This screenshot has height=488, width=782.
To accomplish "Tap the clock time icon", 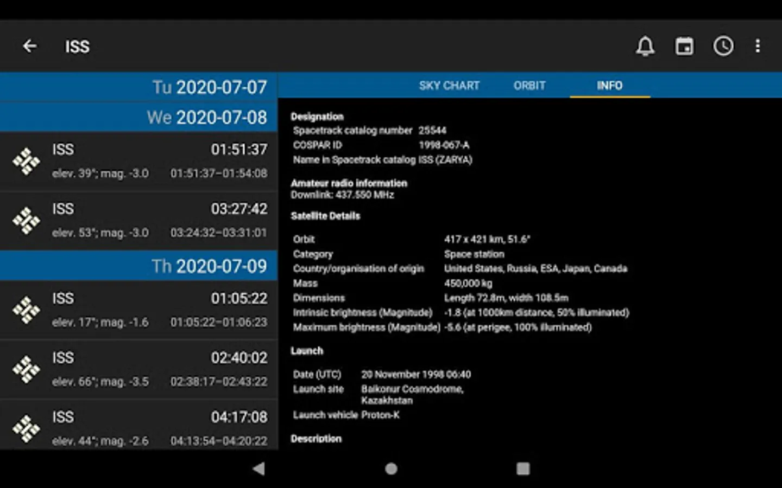I will pos(723,46).
